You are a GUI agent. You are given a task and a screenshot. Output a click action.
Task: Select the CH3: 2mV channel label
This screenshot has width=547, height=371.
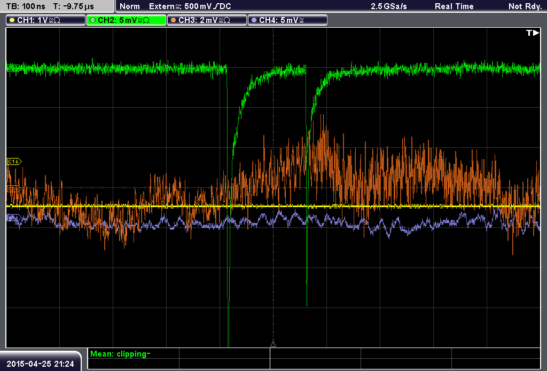coord(207,20)
